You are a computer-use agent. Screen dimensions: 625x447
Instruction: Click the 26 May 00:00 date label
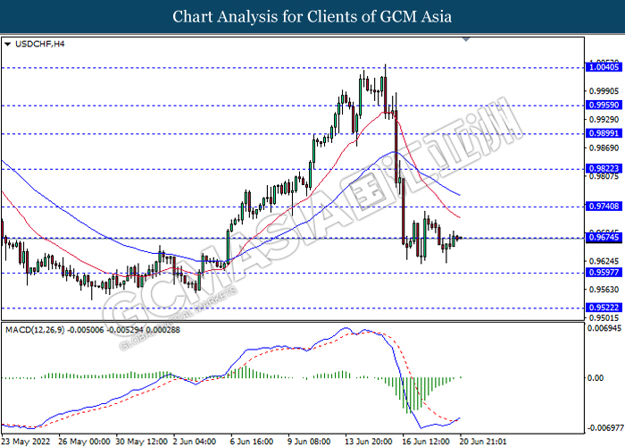(84, 442)
